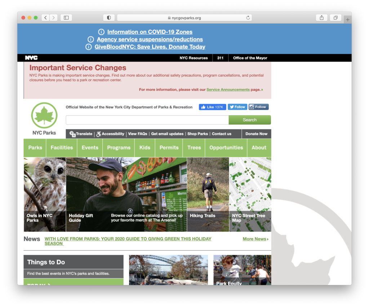Viewport: 369px width, 308px height.
Task: Open GiveBloodNYC: Save Lives, Donate Today link
Action: coord(150,47)
